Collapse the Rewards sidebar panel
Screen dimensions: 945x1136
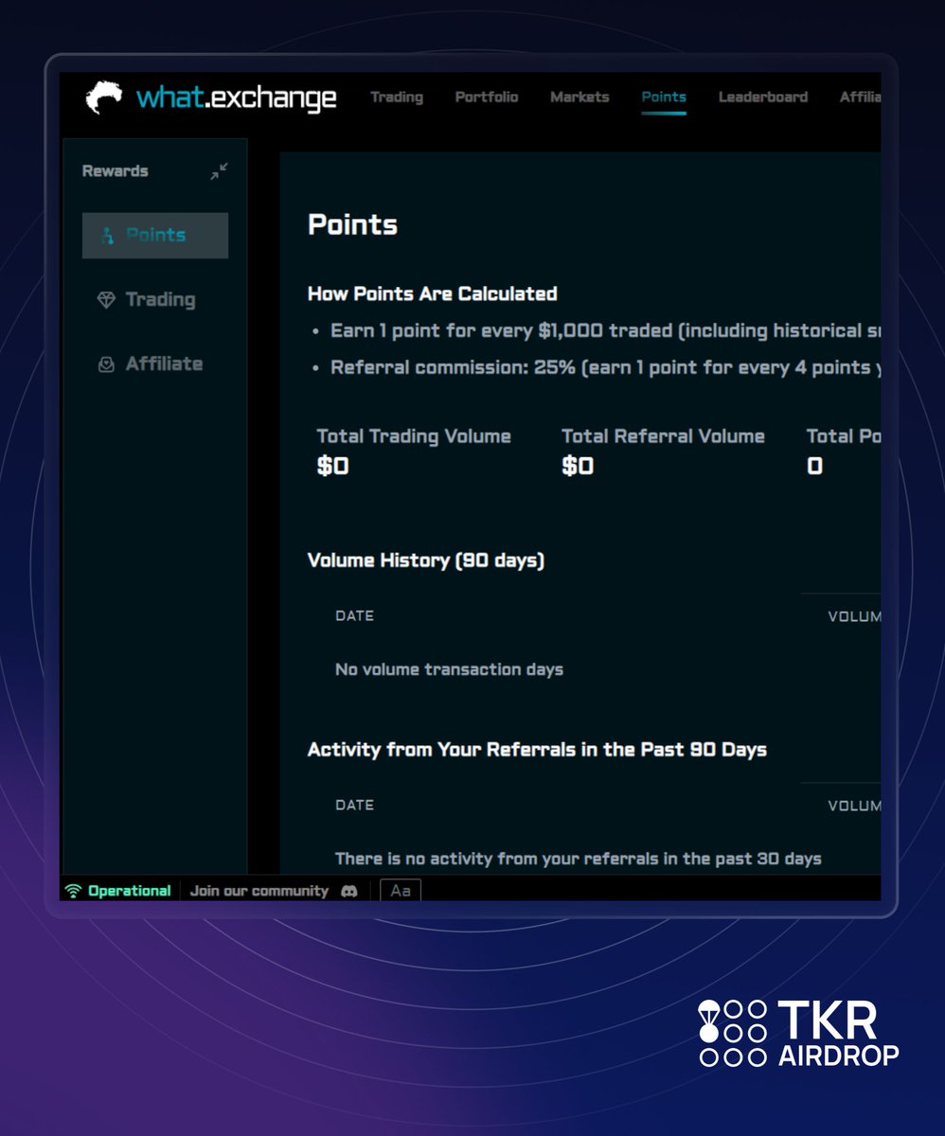pyautogui.click(x=219, y=171)
